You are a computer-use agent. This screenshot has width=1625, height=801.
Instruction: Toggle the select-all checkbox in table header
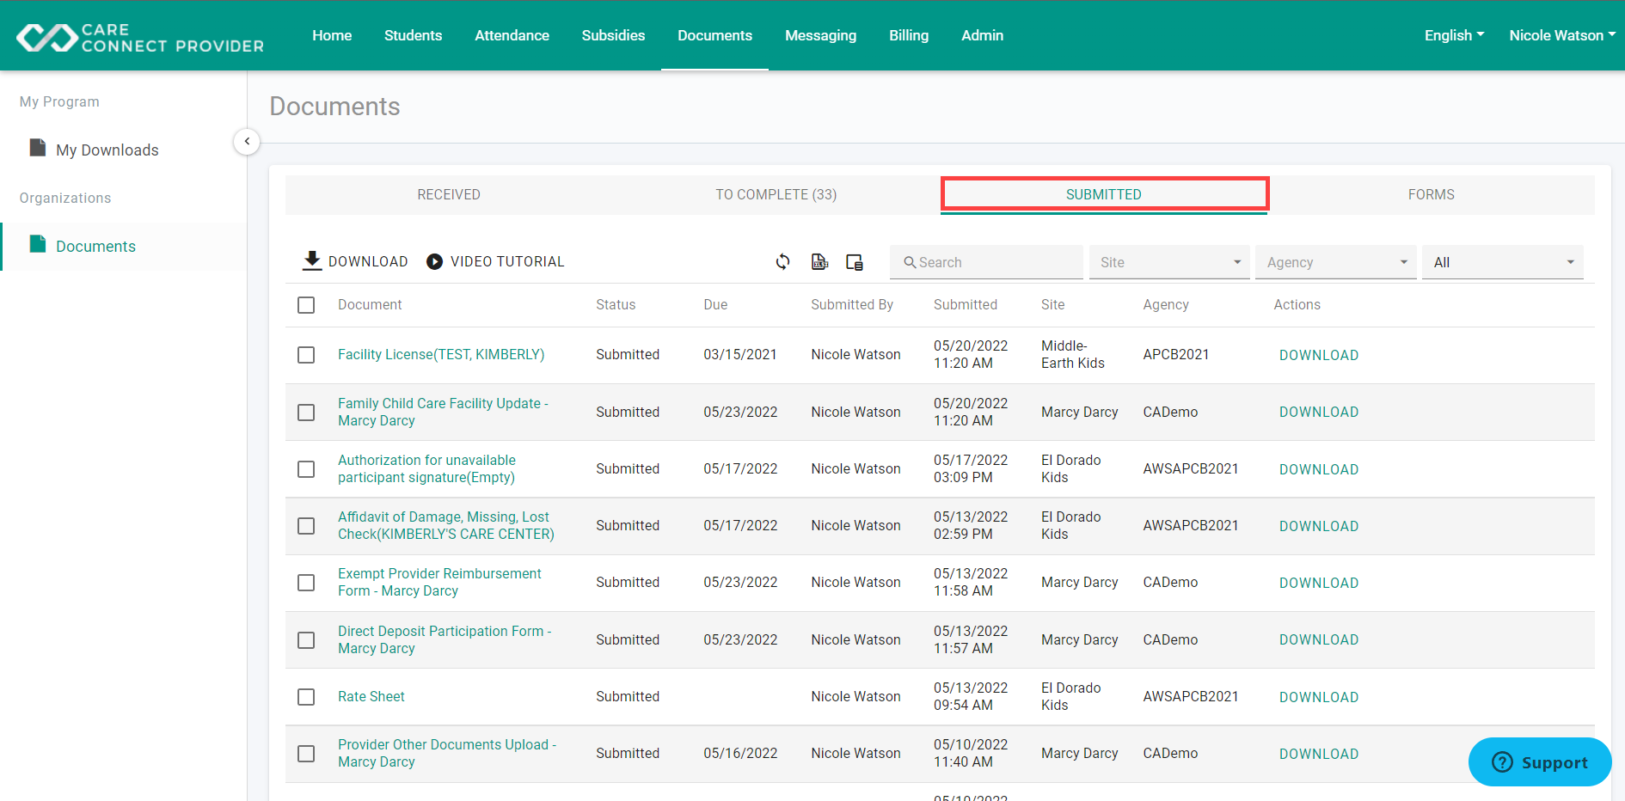tap(306, 305)
